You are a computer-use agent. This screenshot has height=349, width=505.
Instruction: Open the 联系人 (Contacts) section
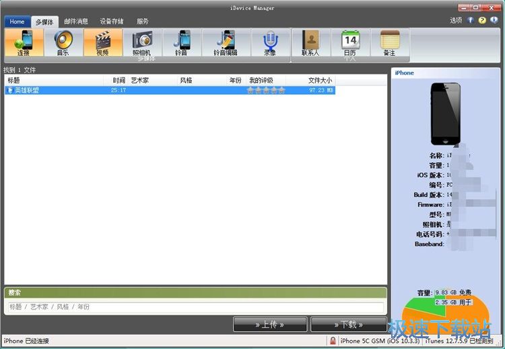point(311,43)
